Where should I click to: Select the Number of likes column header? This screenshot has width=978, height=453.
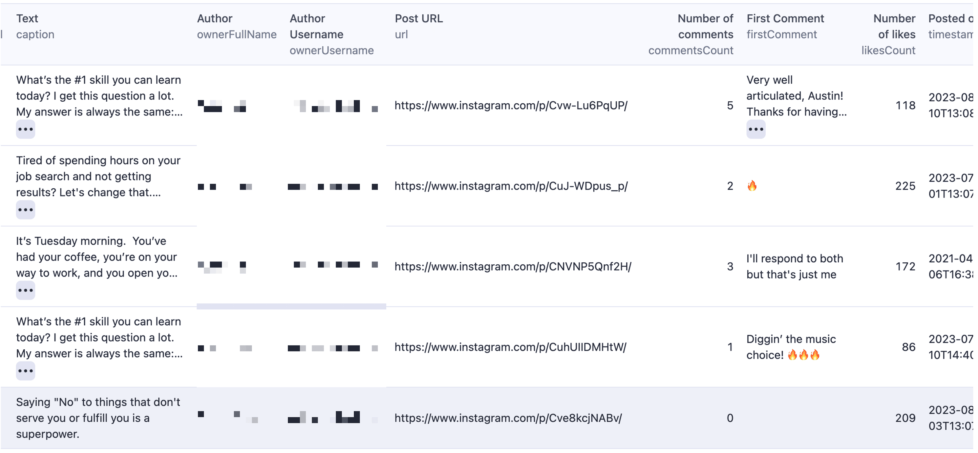point(888,34)
